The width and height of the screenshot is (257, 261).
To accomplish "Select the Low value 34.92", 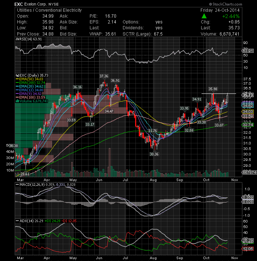I will [48, 28].
